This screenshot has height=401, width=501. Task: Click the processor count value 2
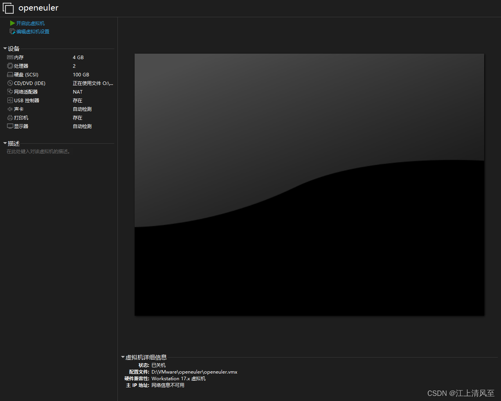pyautogui.click(x=74, y=66)
